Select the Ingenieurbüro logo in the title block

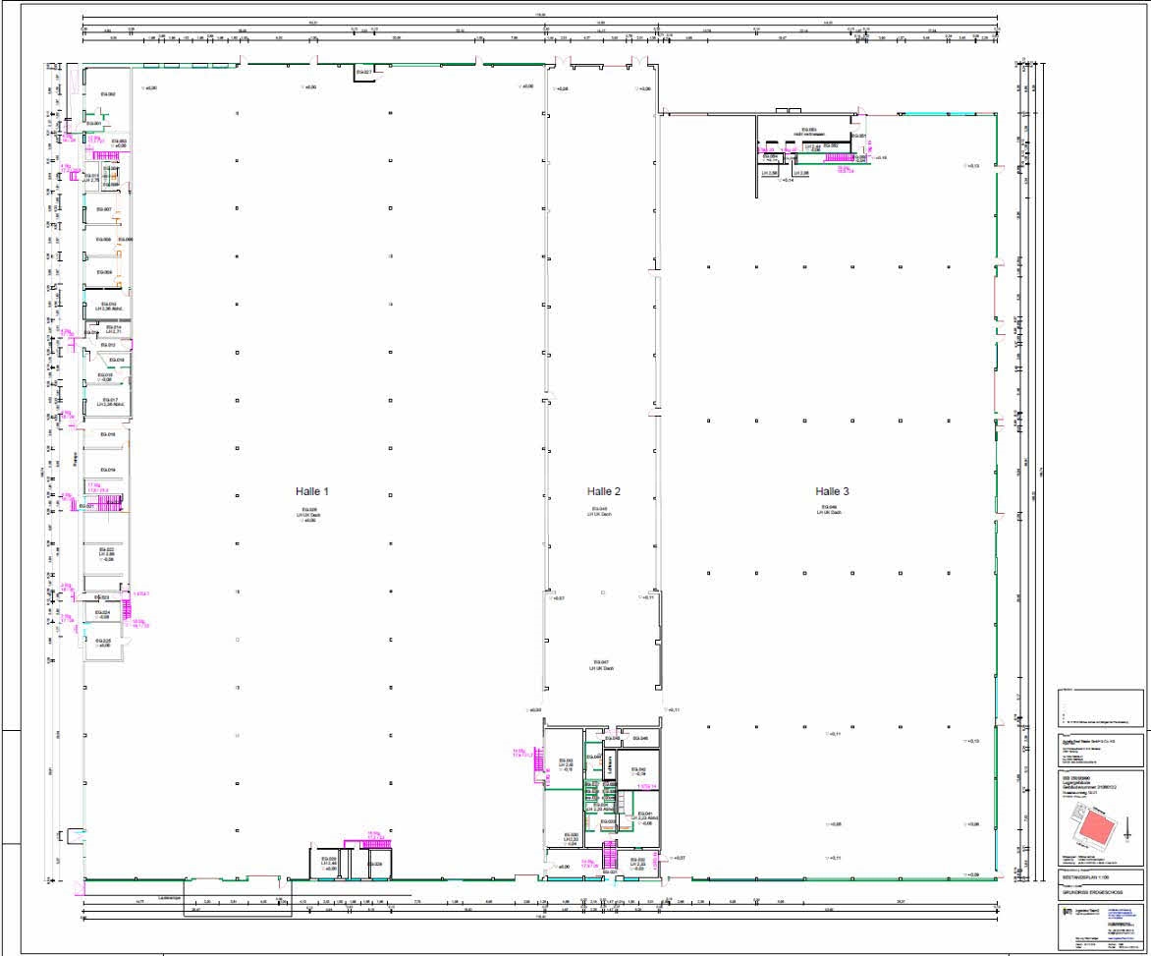[1067, 911]
